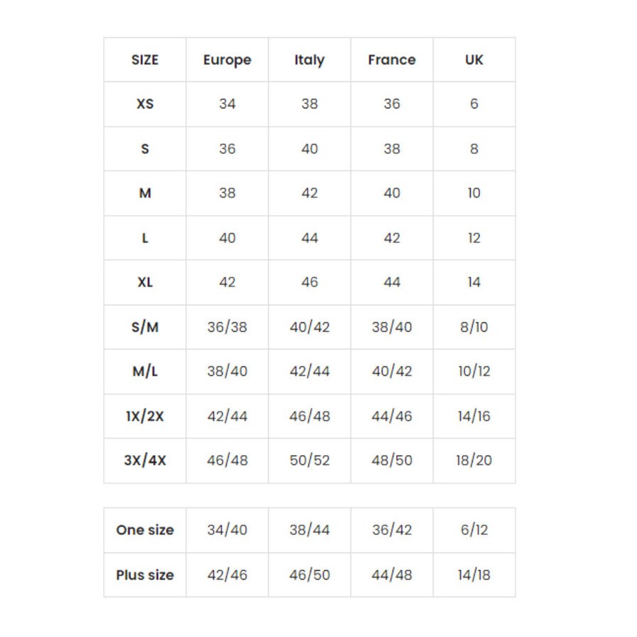The width and height of the screenshot is (637, 637).
Task: Click the M/L size row label
Action: point(145,371)
